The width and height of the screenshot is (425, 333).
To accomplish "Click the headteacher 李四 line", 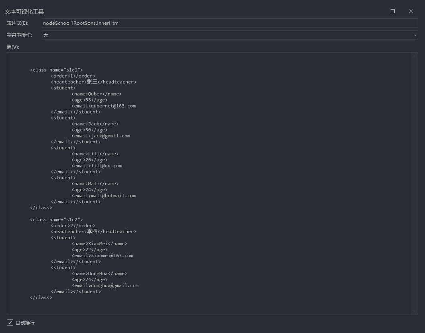I will (93, 232).
